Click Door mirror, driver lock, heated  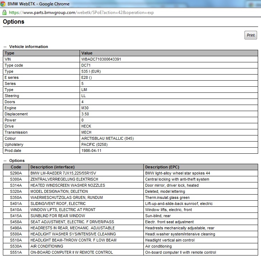[x=172, y=185]
